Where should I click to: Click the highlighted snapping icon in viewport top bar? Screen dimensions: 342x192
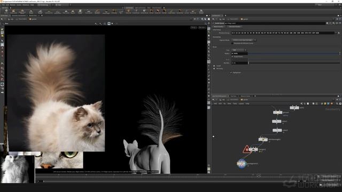(109, 23)
